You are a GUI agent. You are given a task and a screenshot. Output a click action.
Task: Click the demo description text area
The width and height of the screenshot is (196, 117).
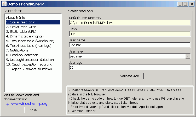(x=130, y=100)
